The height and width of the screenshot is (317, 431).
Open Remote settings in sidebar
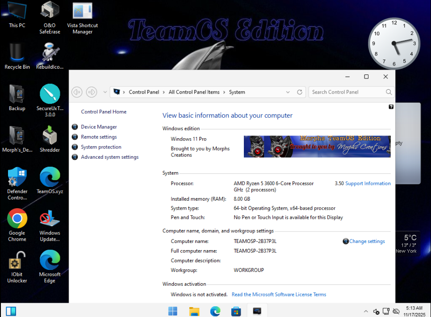click(x=99, y=137)
